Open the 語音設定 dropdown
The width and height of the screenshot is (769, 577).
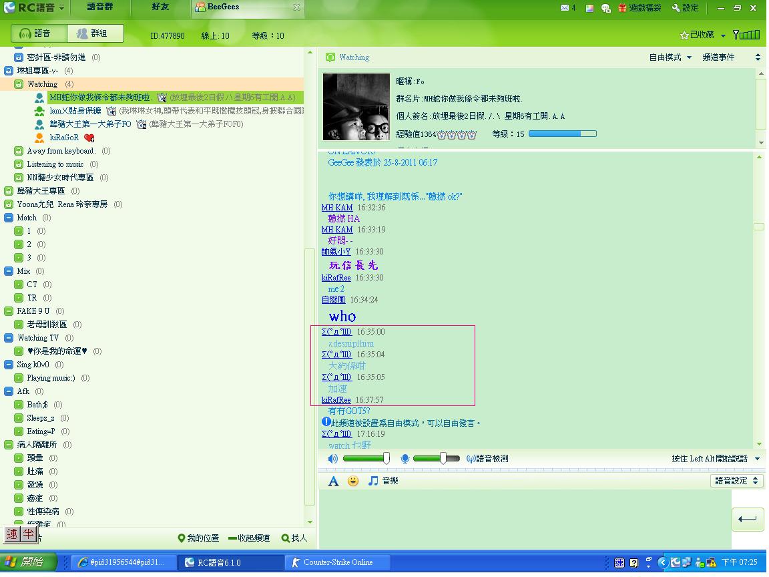[x=737, y=481]
